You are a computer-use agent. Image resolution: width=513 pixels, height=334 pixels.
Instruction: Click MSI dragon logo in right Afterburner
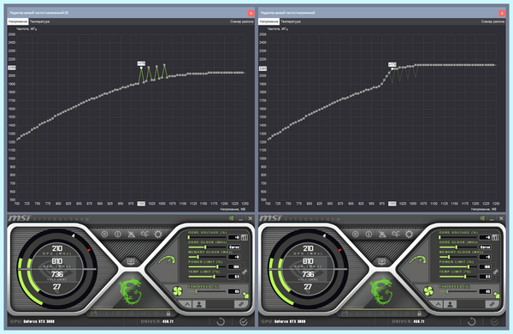(x=381, y=291)
